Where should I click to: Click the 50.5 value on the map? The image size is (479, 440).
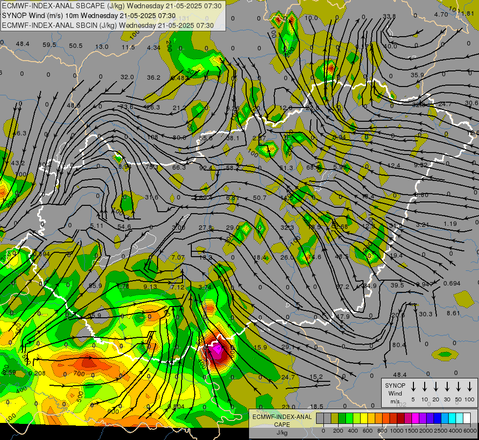pyautogui.click(x=76, y=46)
